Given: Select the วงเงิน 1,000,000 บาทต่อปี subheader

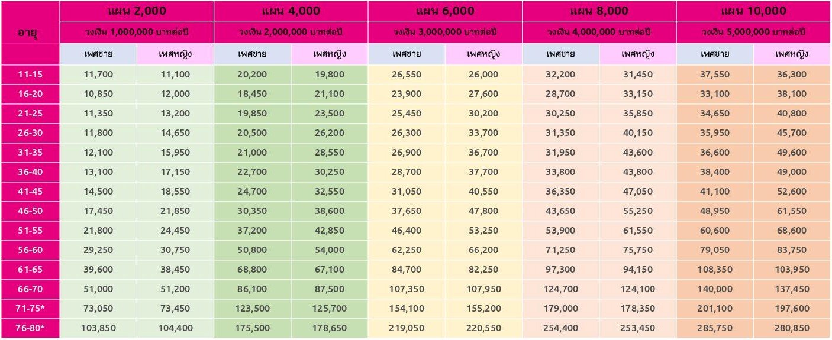Looking at the screenshot, I should coord(137,32).
